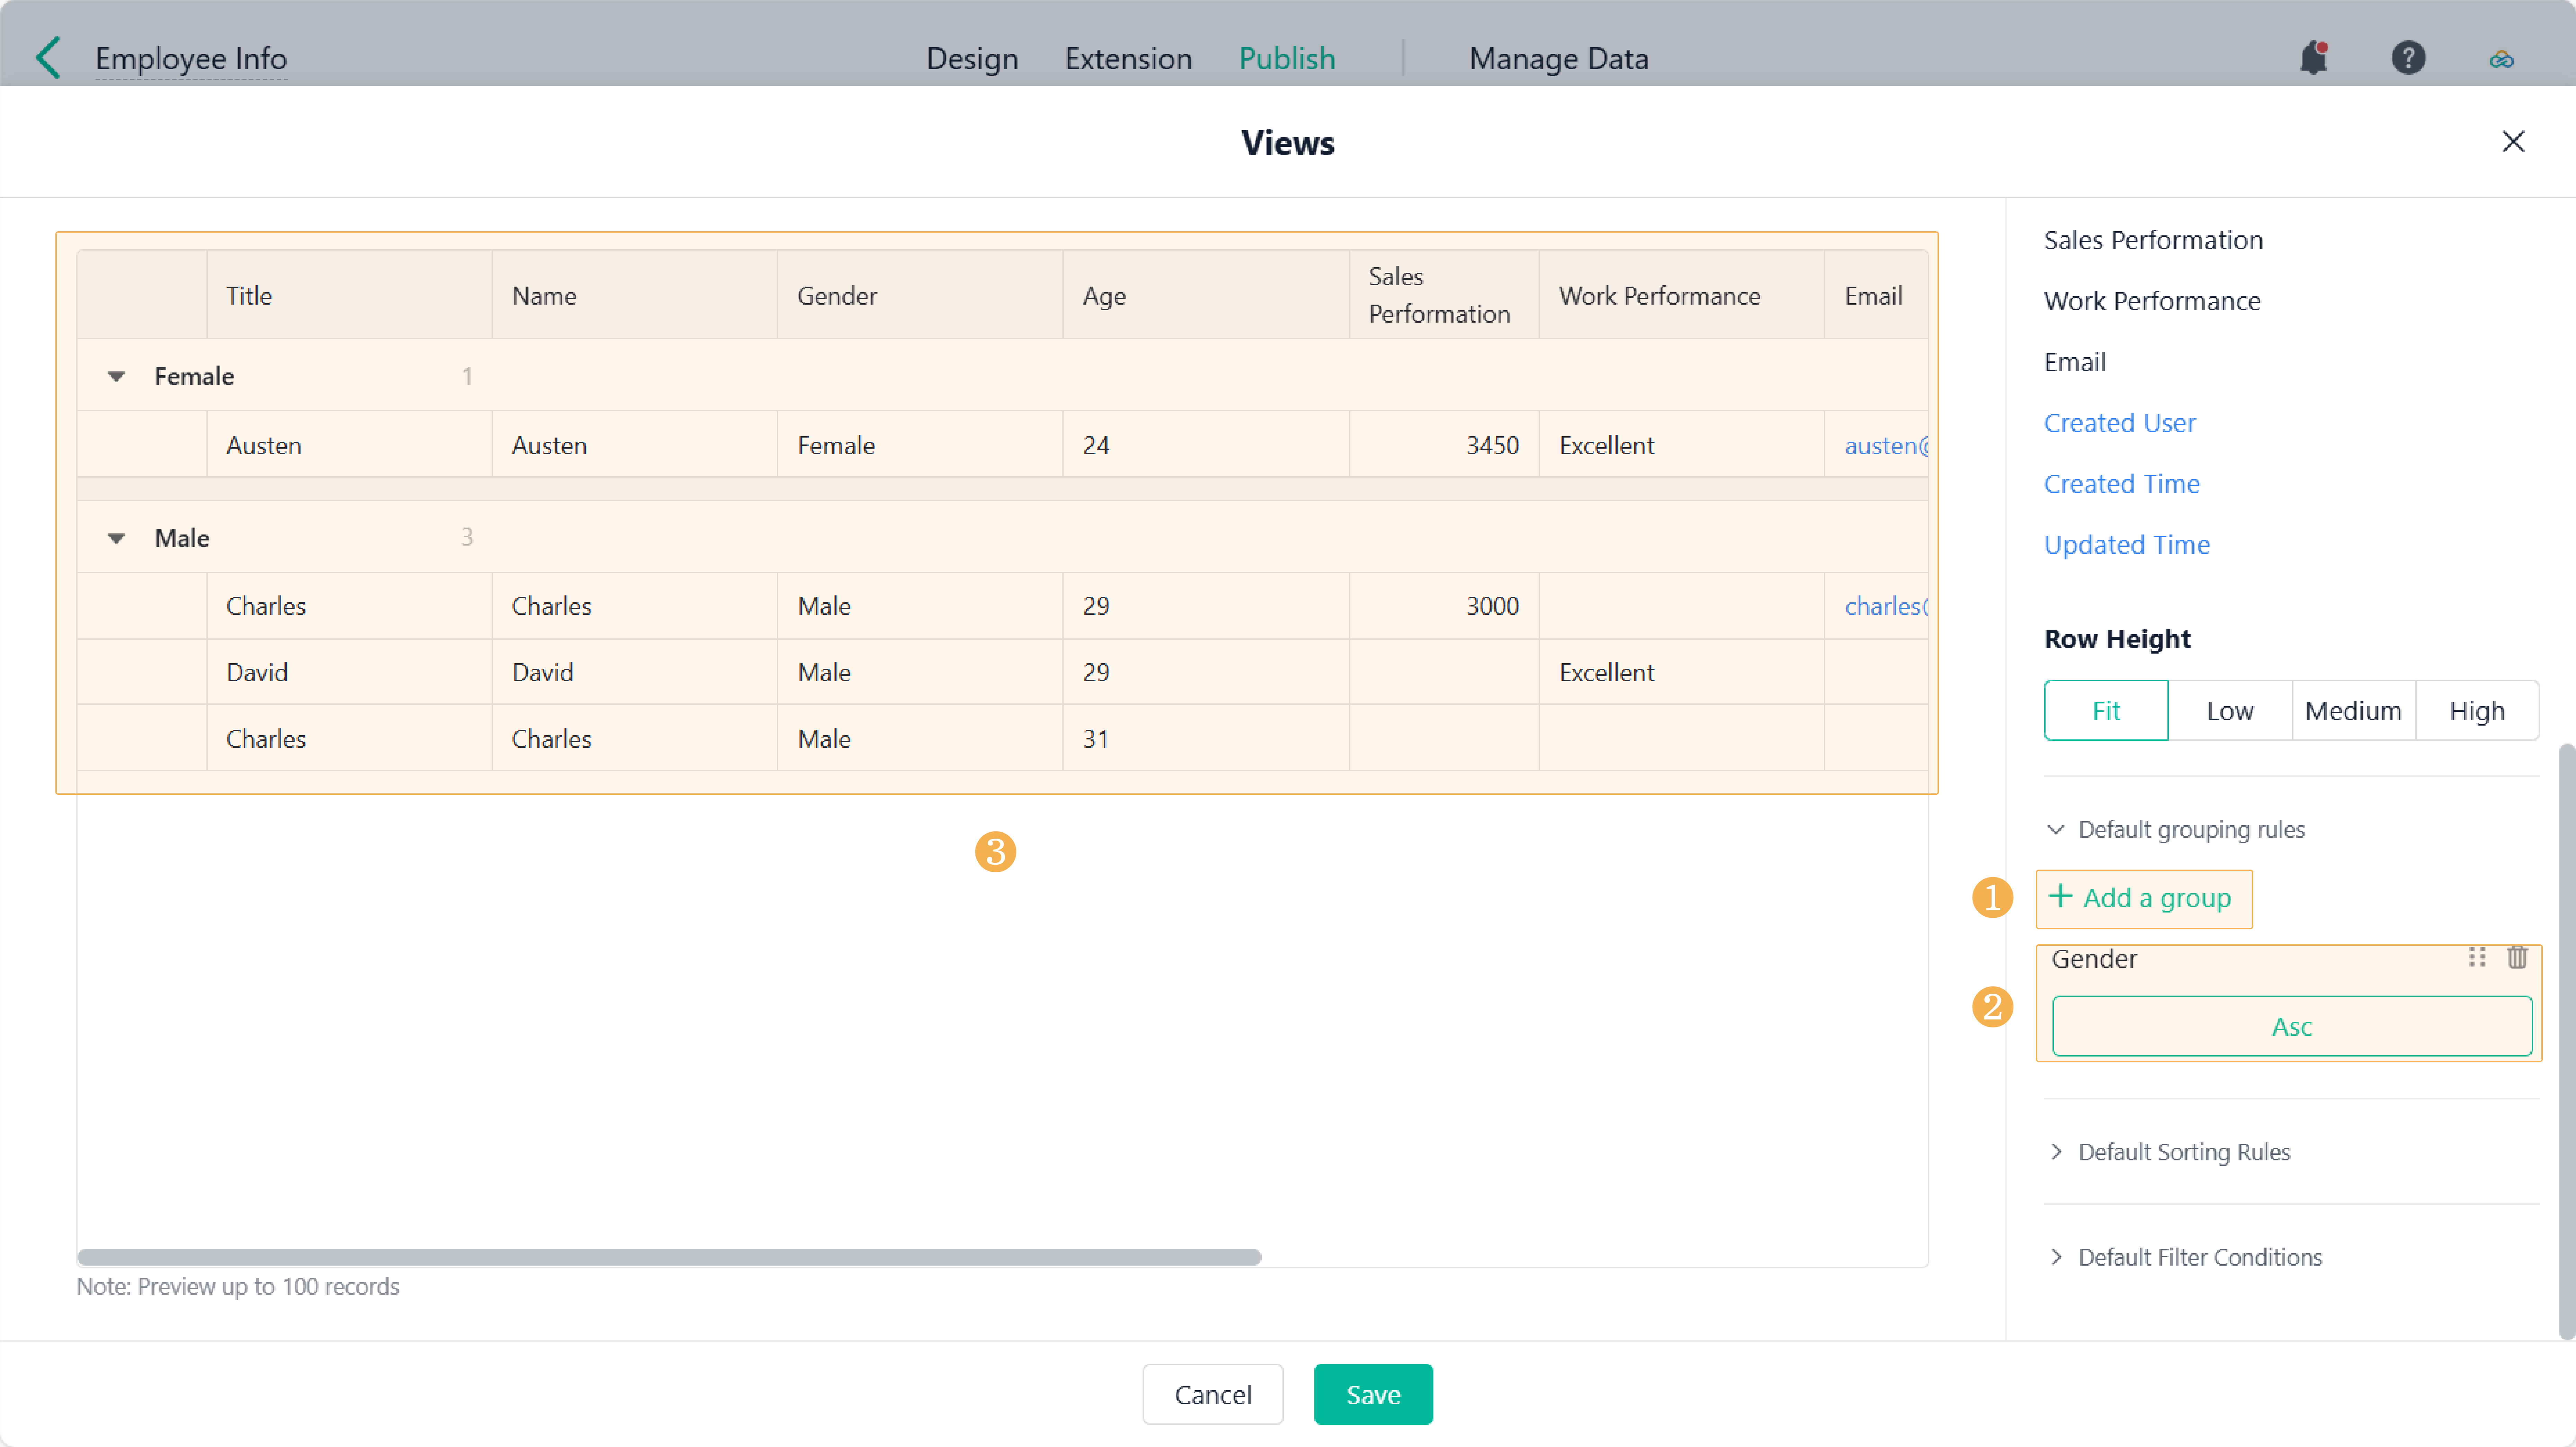2576x1447 pixels.
Task: Delete the Gender group with trash icon
Action: [x=2517, y=958]
